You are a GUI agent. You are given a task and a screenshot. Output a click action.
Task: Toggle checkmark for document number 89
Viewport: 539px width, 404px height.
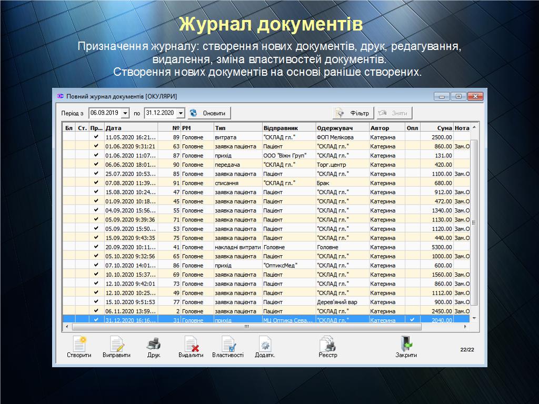point(96,137)
